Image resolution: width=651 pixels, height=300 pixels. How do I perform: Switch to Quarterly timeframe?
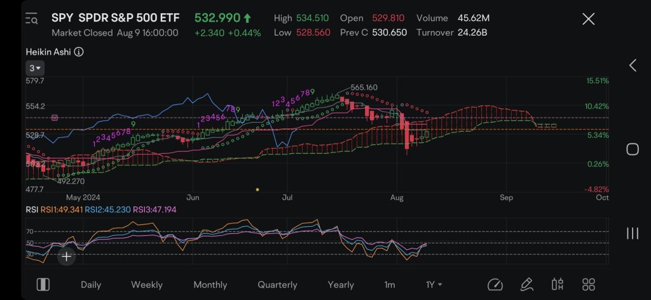pos(277,285)
